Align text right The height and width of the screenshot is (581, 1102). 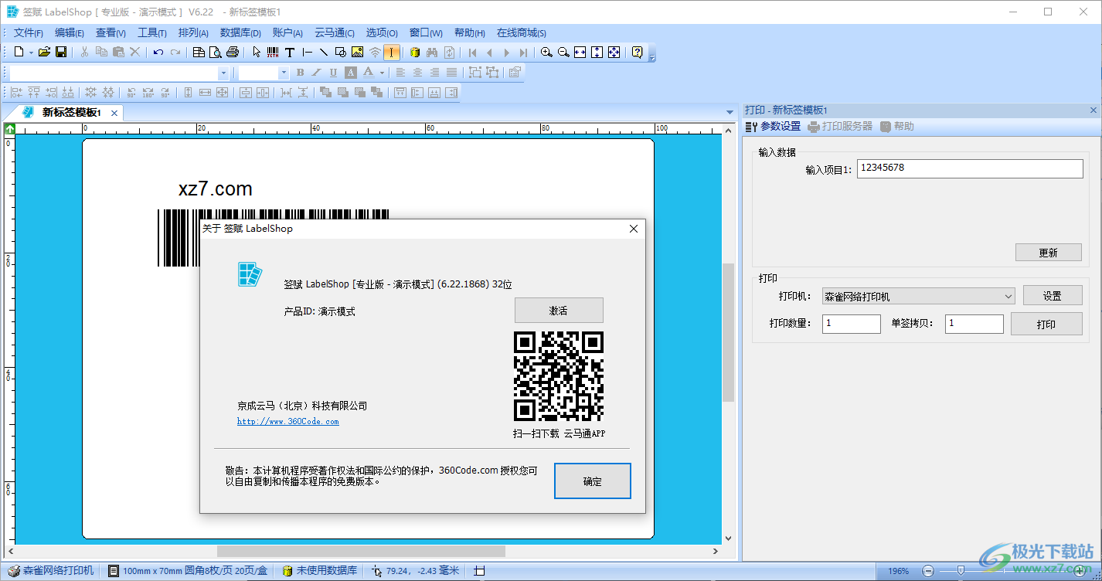coord(434,73)
